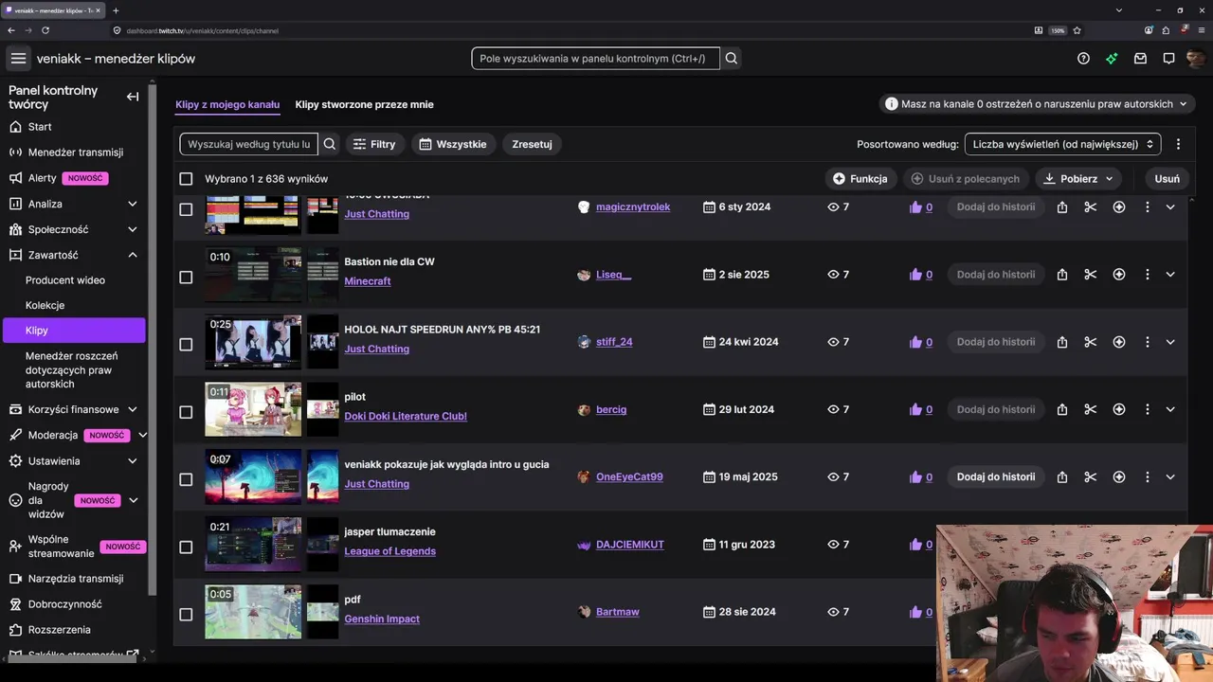Screen dimensions: 1213x682
Task: Share the HOLOŁ NAJT SPEEDRUN clip
Action: click(x=1062, y=342)
